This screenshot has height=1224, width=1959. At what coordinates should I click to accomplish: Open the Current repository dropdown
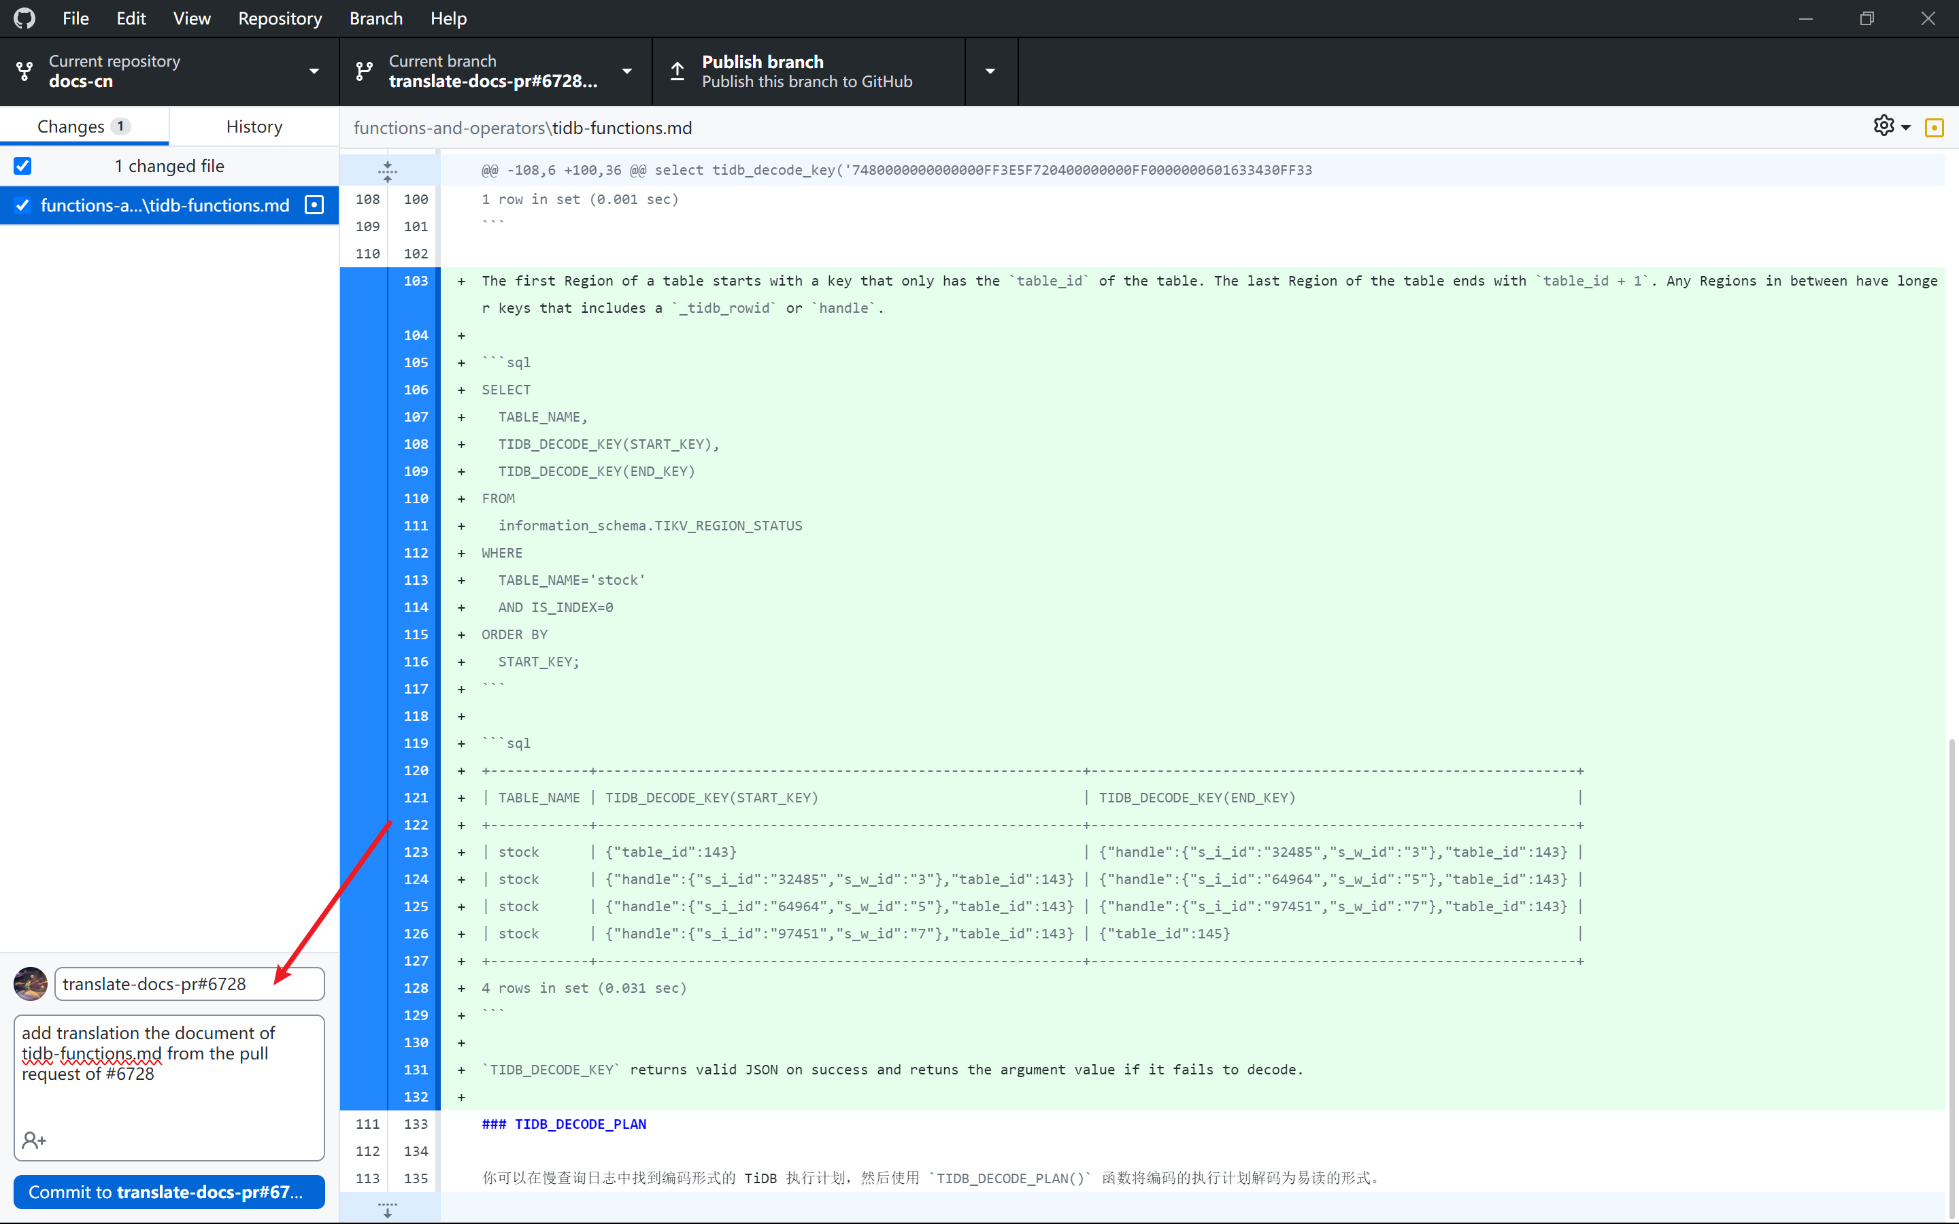coord(169,71)
